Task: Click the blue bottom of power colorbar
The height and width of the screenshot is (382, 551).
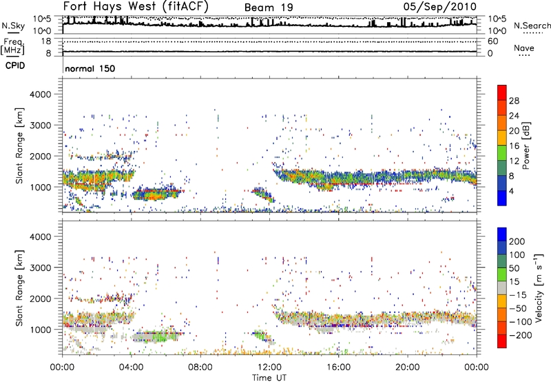Action: tap(502, 199)
